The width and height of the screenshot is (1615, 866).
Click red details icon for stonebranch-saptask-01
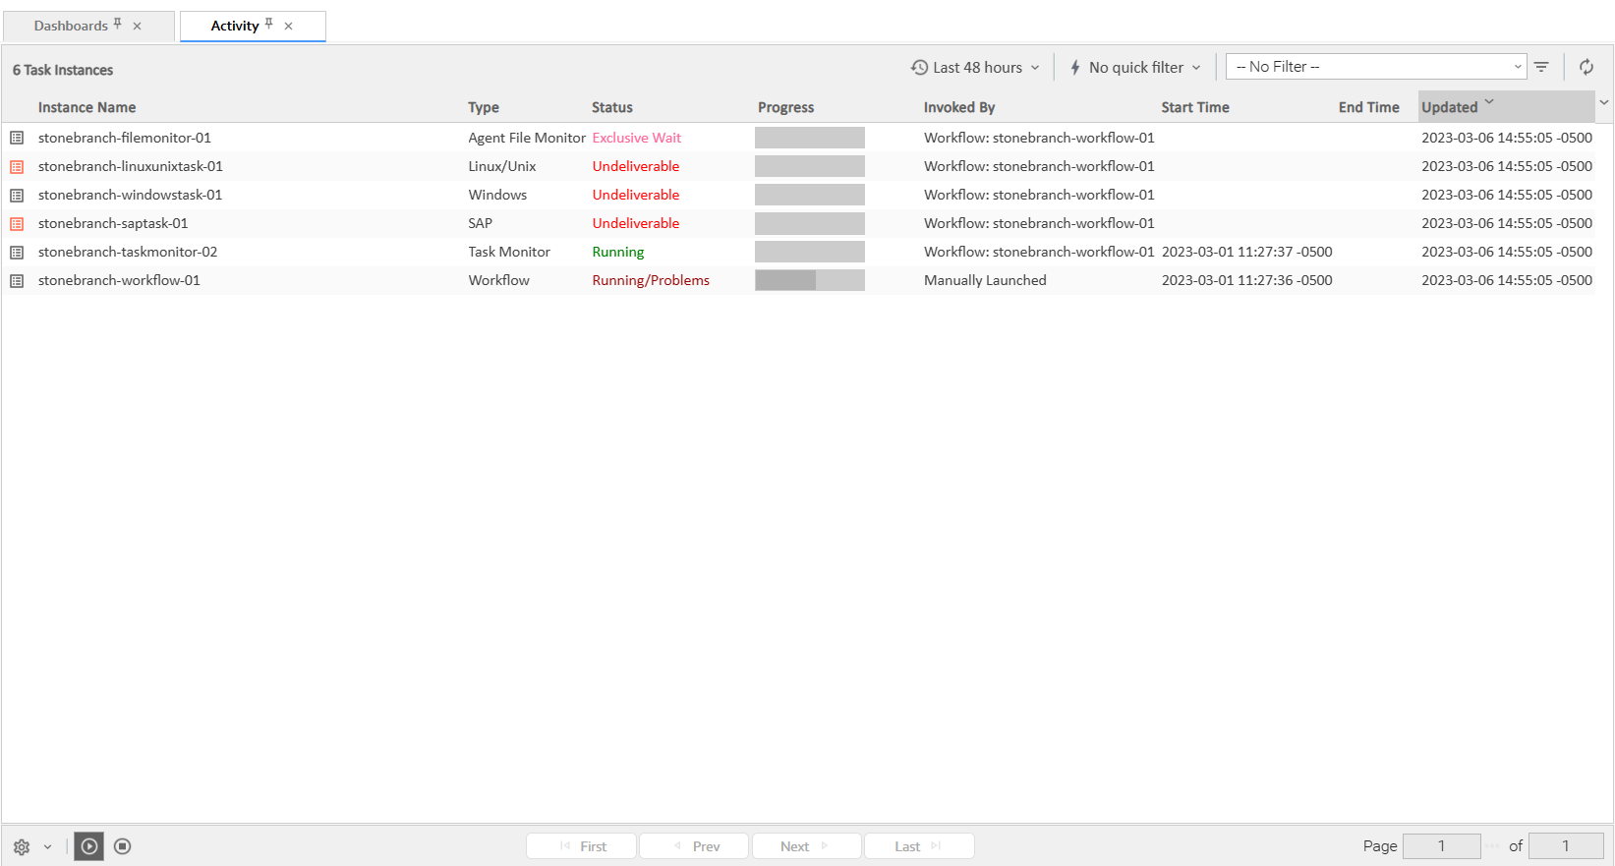click(x=17, y=224)
